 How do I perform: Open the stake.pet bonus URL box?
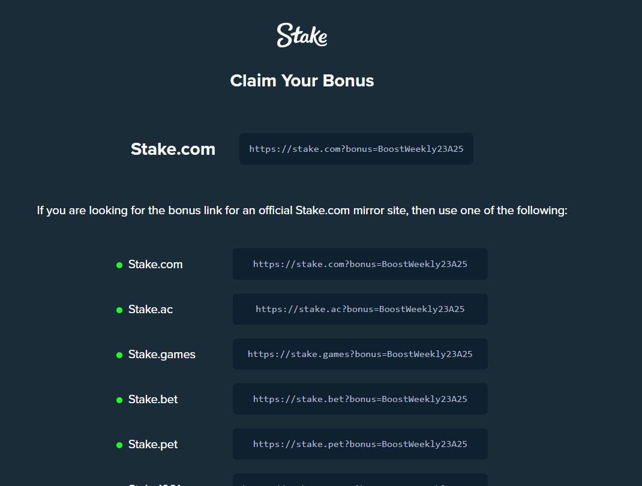pyautogui.click(x=360, y=444)
